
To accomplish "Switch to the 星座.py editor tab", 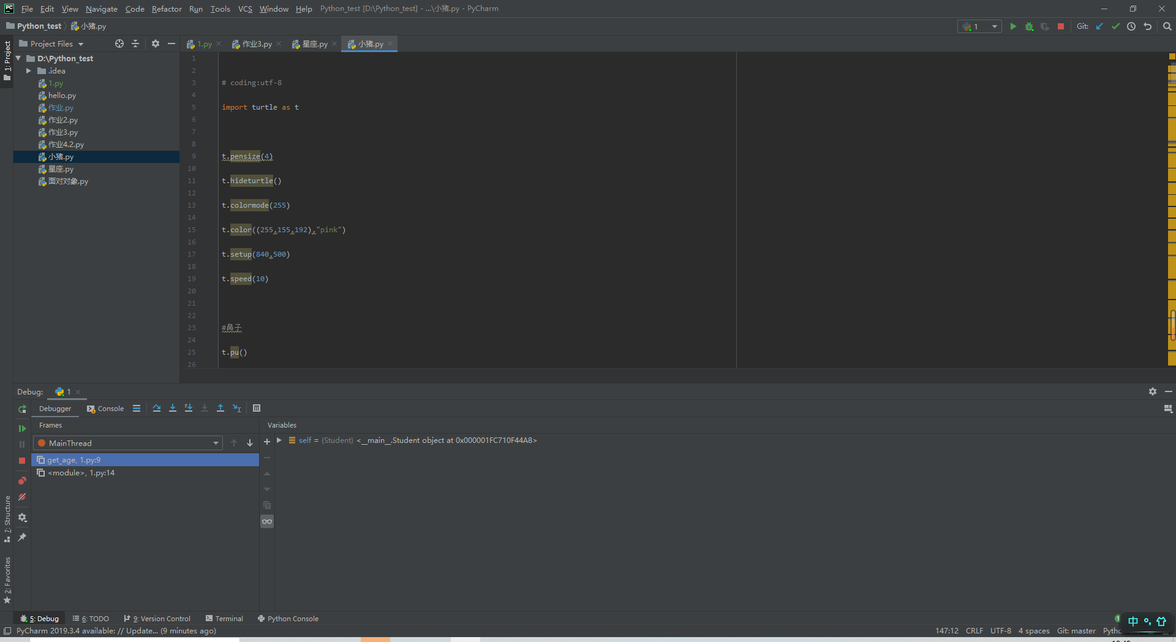I will pyautogui.click(x=314, y=44).
